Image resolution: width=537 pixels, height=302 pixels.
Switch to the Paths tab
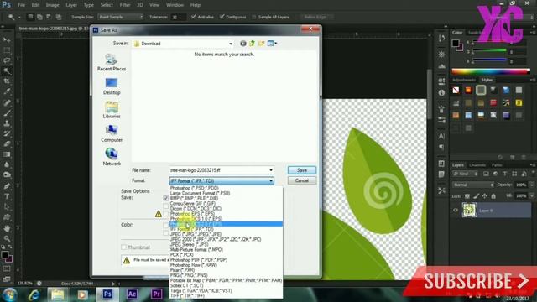pos(496,165)
